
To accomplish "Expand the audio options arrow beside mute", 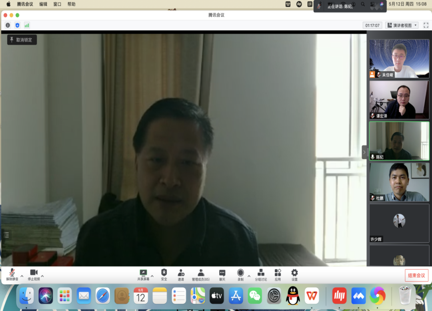I will click(x=22, y=276).
